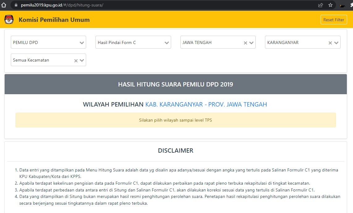Viewport: 353px width, 213px height.
Task: Expand the Semua Kecamatan dropdown arrow
Action: tap(82, 61)
